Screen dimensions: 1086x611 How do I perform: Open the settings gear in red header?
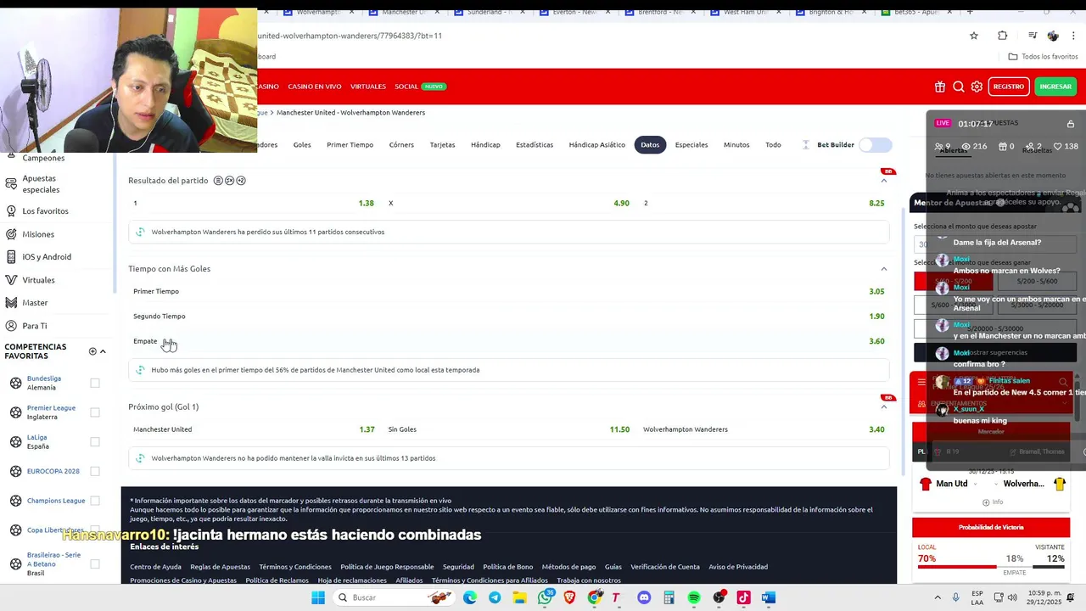pos(977,87)
